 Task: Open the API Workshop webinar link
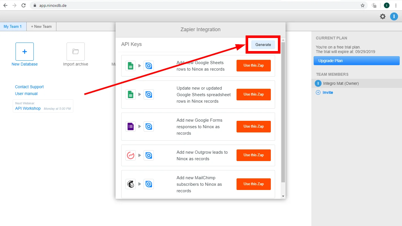click(28, 108)
